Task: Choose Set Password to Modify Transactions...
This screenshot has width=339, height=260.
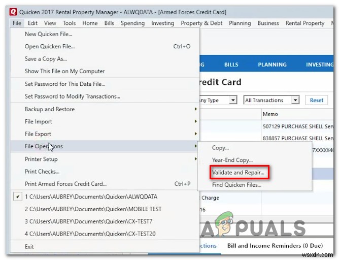Action: coord(105,96)
